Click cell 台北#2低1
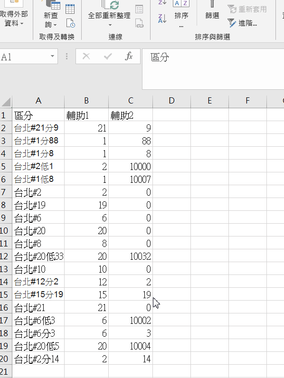 click(38, 166)
